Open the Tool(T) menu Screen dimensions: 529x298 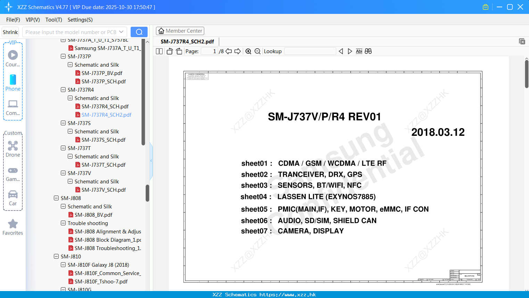coord(54,20)
